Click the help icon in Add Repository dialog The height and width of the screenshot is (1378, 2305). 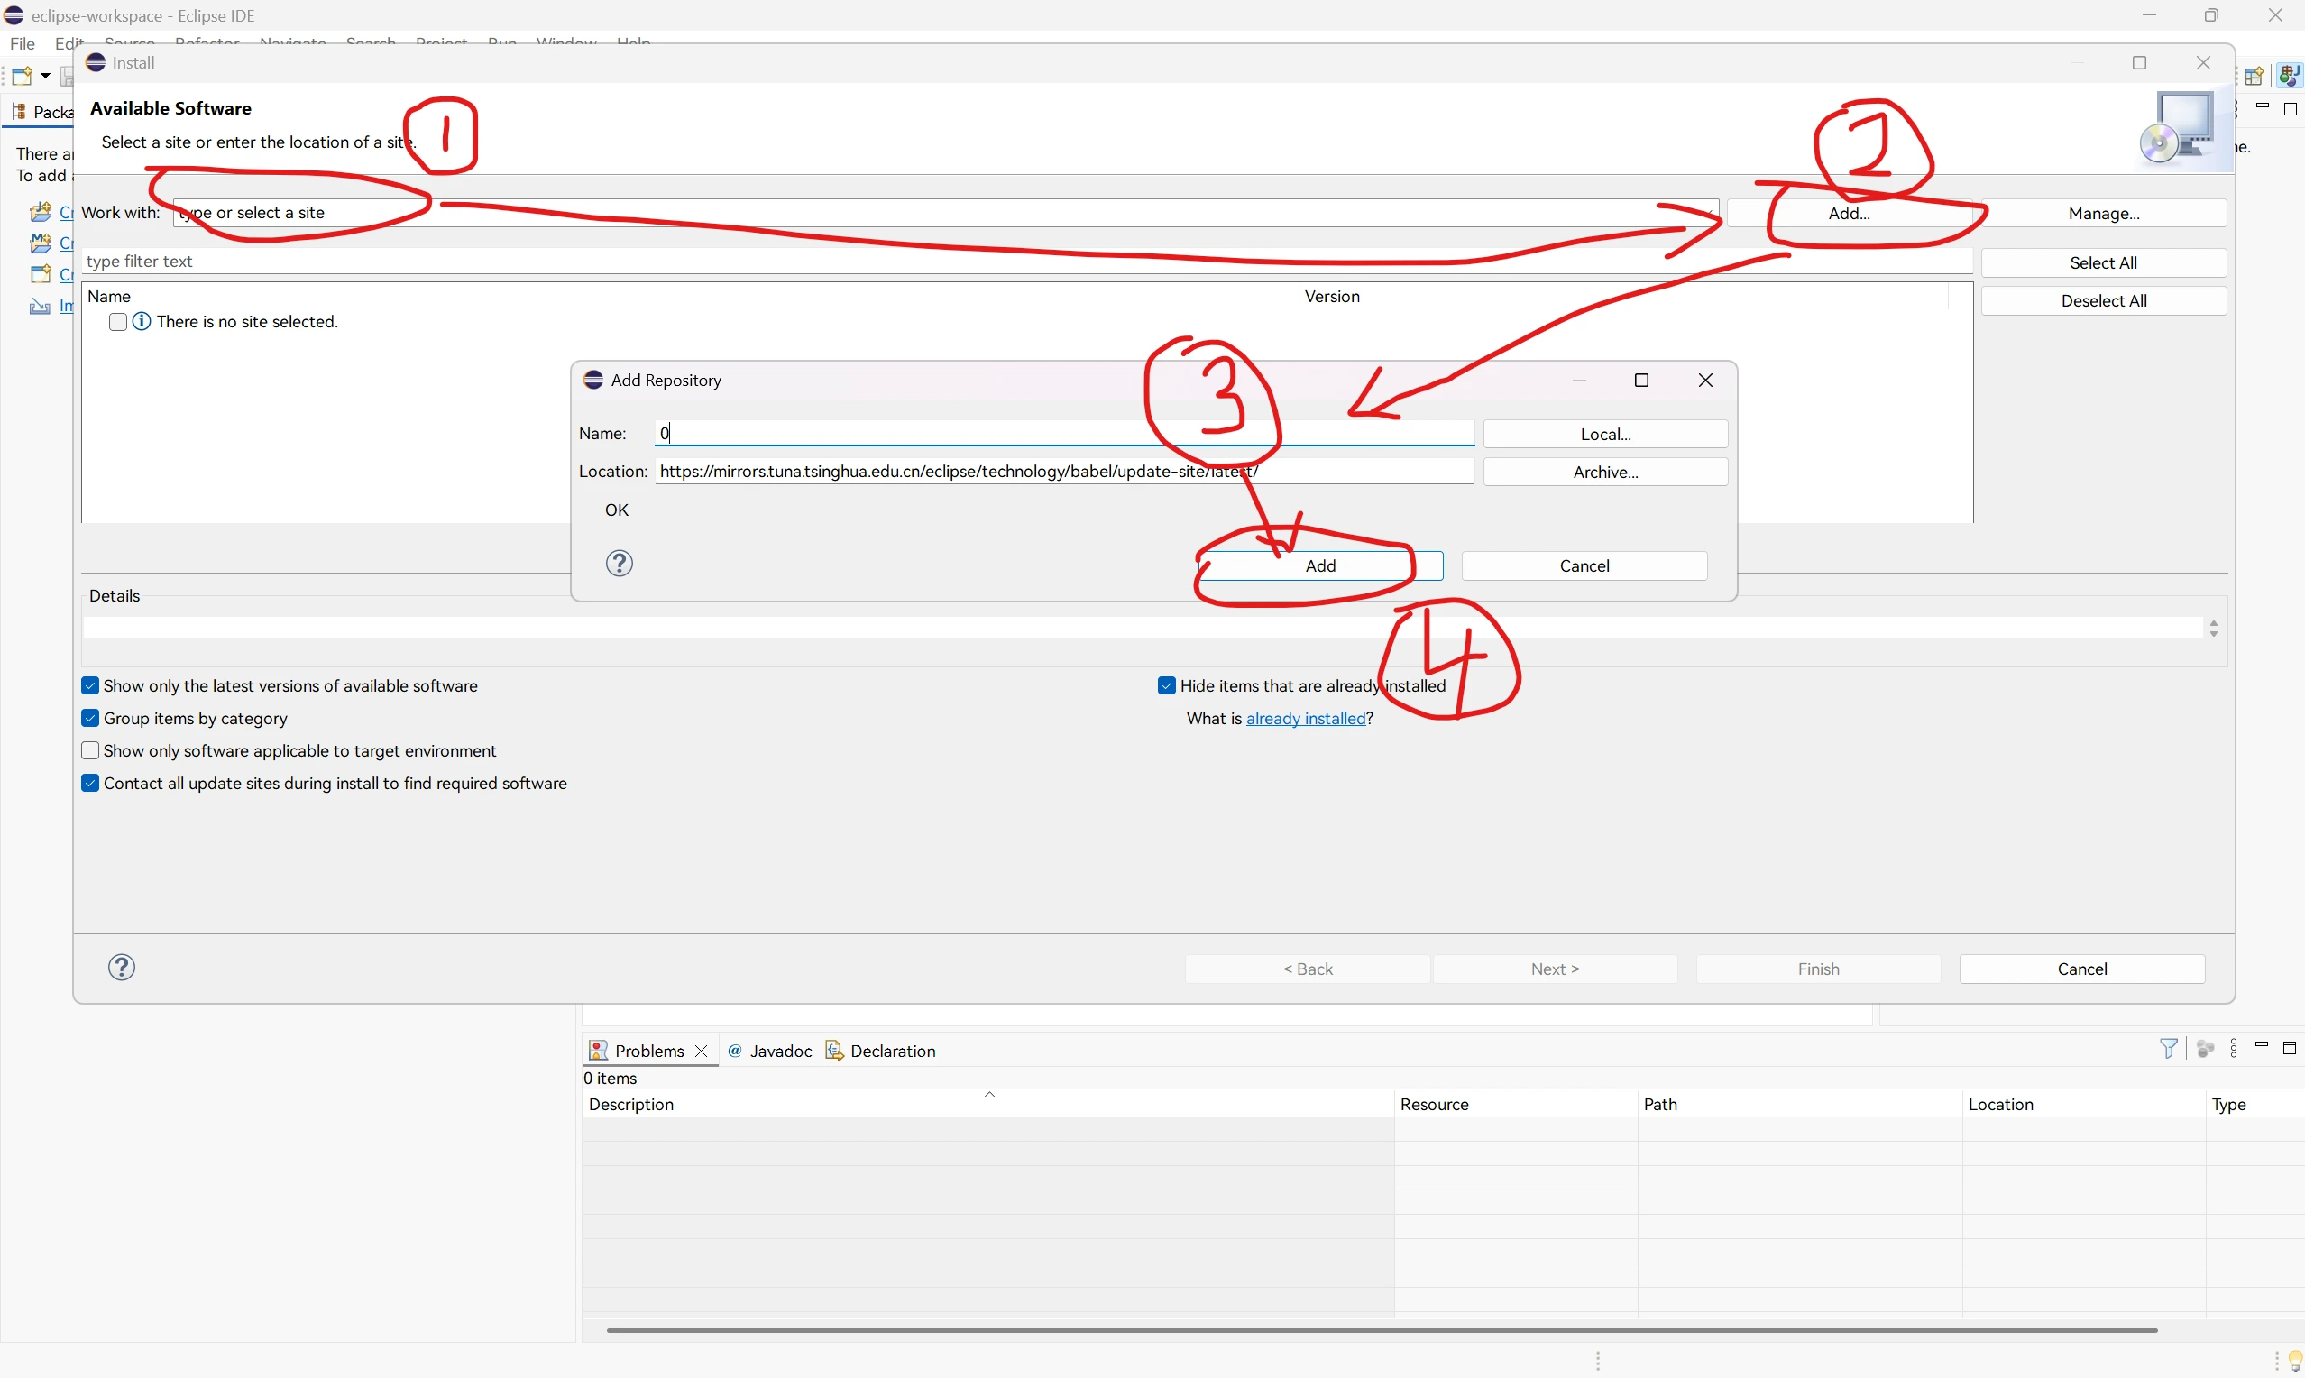click(x=620, y=564)
